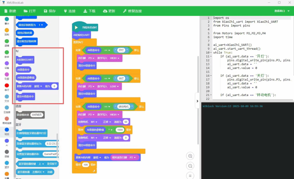Collapse the code panel with arrow handle
The height and width of the screenshot is (179, 294).
coord(197,101)
